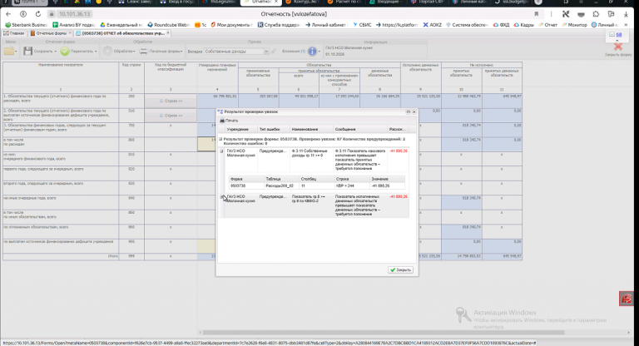Open the dropdown arrow next to info icon
The width and height of the screenshot is (639, 346).
coord(319,52)
